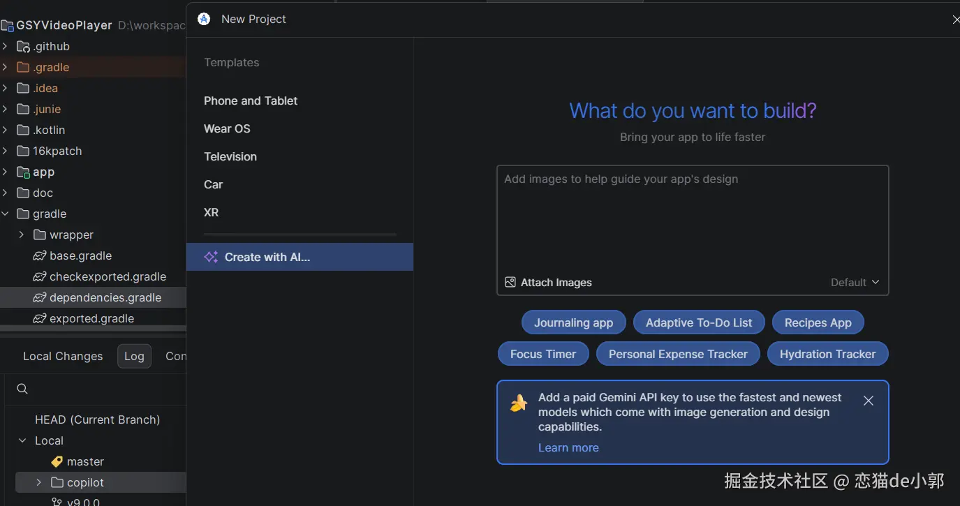Click the master branch tag icon
The height and width of the screenshot is (506, 960).
57,461
